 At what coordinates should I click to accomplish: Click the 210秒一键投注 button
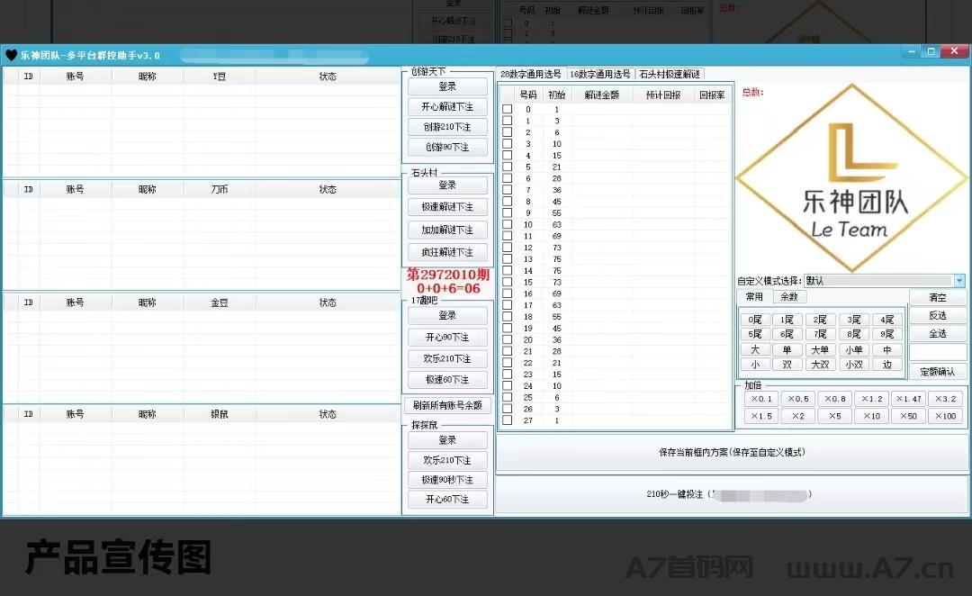point(732,495)
